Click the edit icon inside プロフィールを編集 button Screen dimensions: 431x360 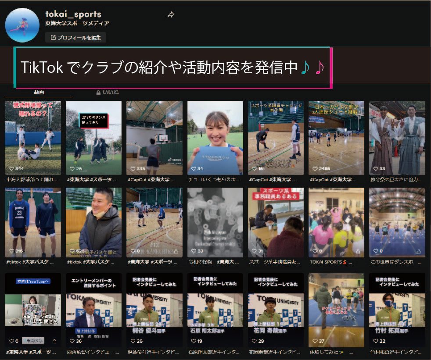coord(53,38)
